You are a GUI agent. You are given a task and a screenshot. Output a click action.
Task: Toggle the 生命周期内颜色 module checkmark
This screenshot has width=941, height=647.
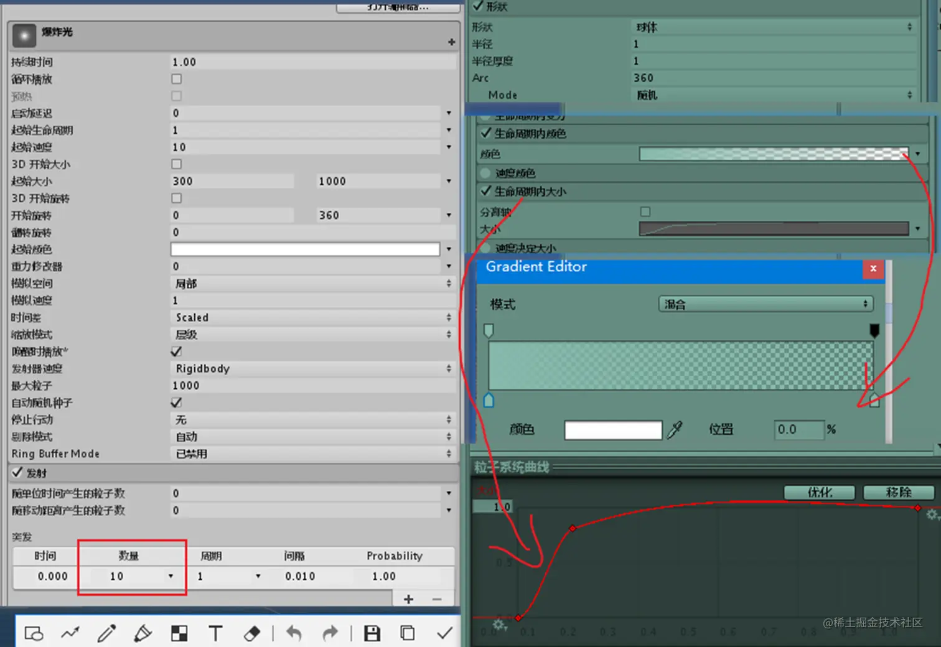485,133
